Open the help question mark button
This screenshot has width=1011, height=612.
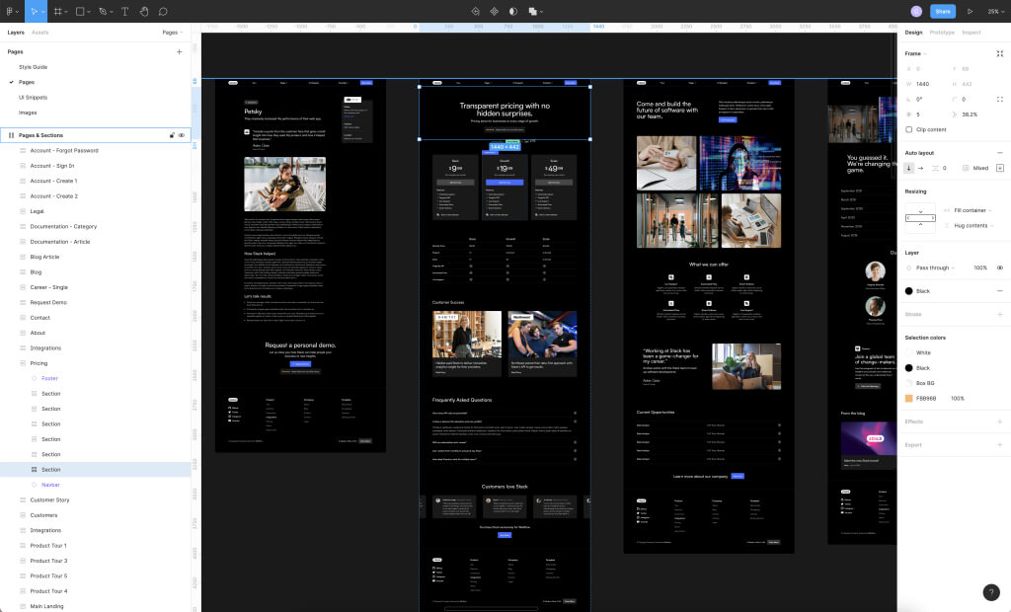click(x=991, y=592)
